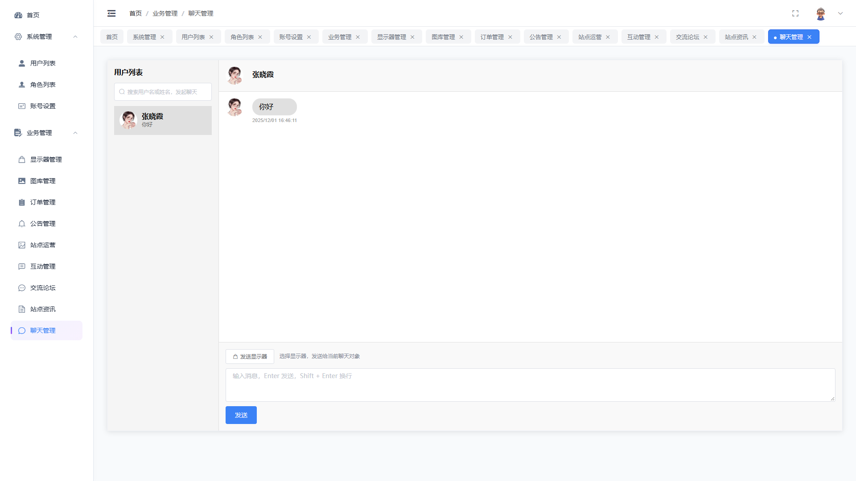Focus the message input text area

[x=530, y=385]
